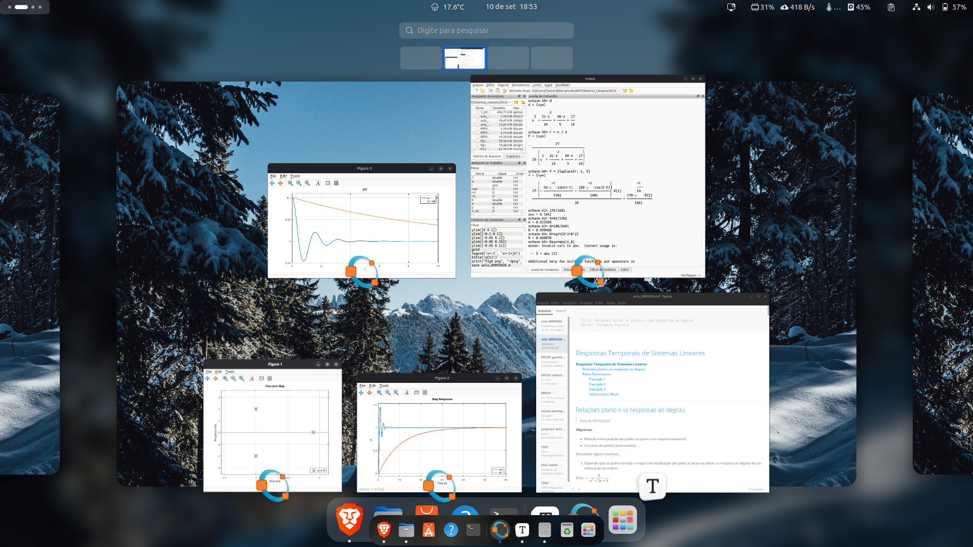The width and height of the screenshot is (973, 547).
Task: Click the zoom in icon in Figure 3
Action: [x=290, y=183]
